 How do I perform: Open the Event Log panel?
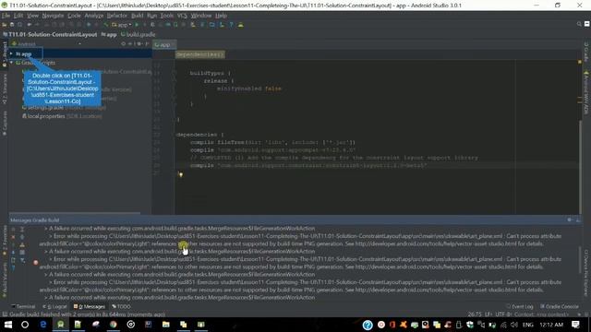pos(520,306)
